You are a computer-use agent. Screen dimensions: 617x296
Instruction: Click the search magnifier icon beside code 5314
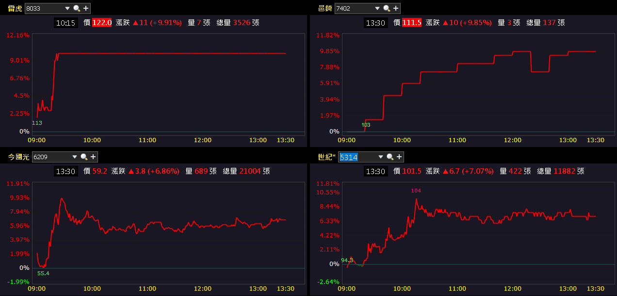click(x=390, y=157)
